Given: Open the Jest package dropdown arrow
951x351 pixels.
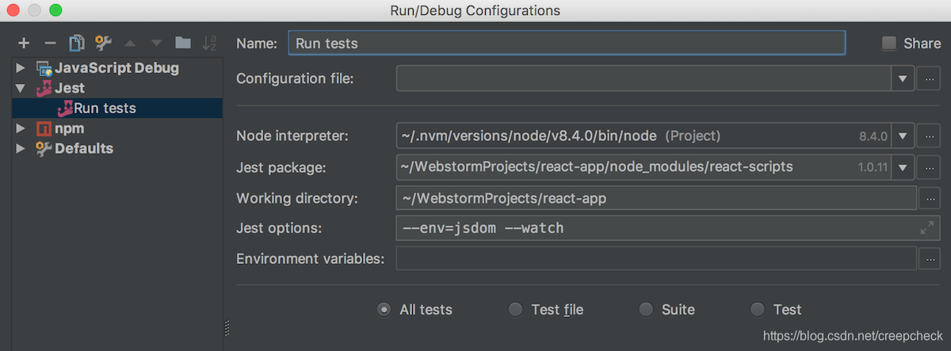Looking at the screenshot, I should coord(903,167).
